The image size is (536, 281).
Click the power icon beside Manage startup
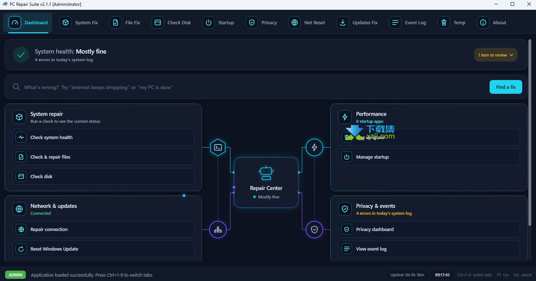tap(347, 157)
